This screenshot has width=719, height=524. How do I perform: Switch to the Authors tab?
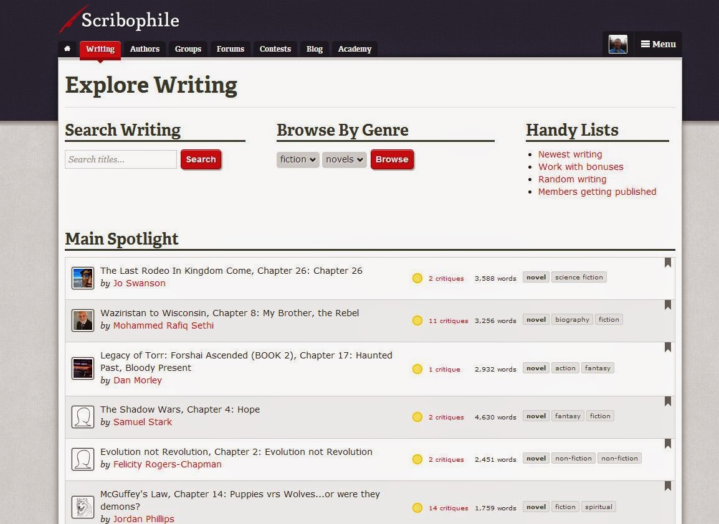coord(145,49)
